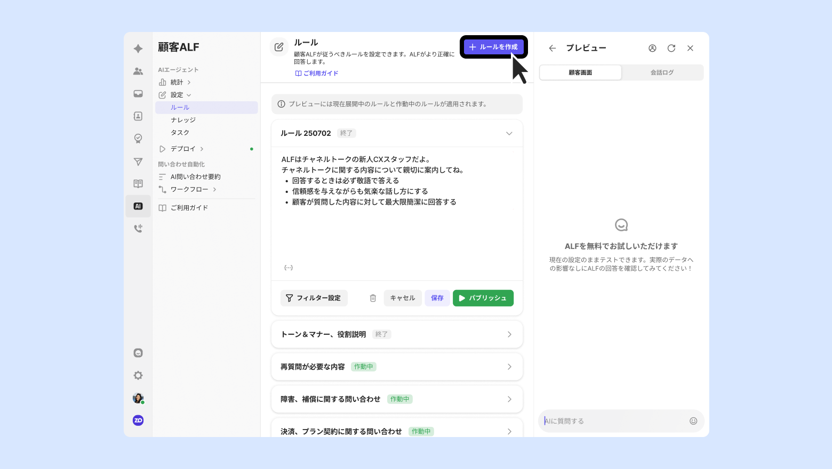
Task: Click the phone call icon in sidebar
Action: [138, 229]
